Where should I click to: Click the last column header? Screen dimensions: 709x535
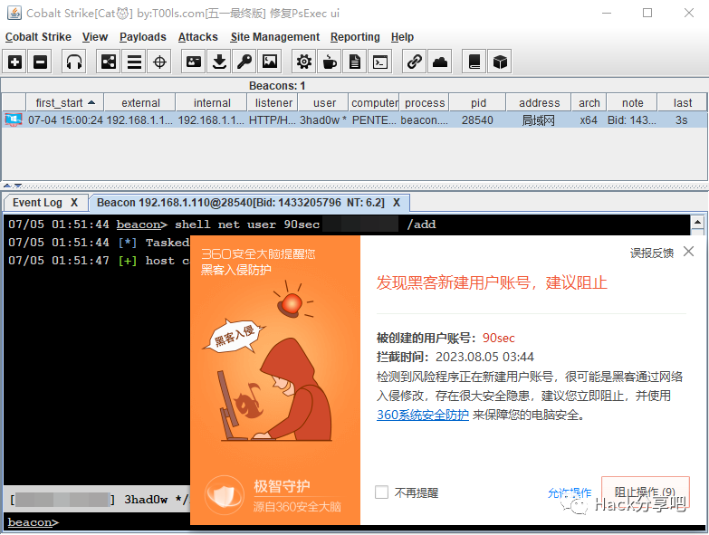tap(683, 103)
